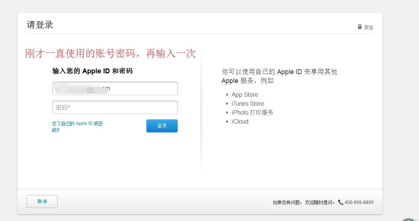Screen dimensions: 419x221
Task: Click the iPhoto 打印服务 list item
Action: 253,112
